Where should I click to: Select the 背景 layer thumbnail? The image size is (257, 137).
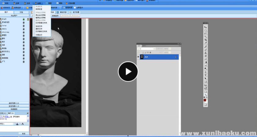142,57
